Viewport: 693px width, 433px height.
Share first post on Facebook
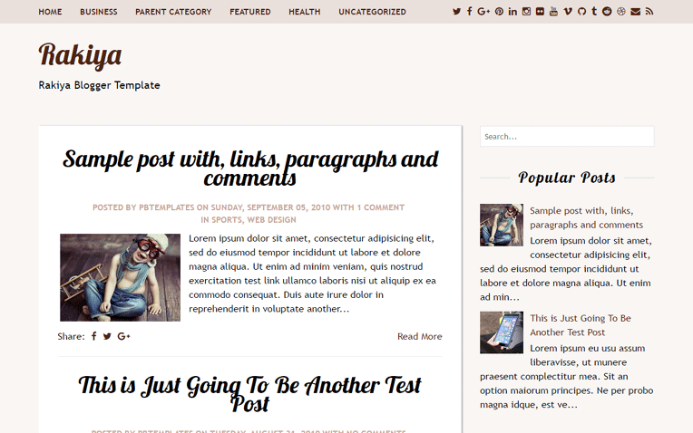pos(93,336)
